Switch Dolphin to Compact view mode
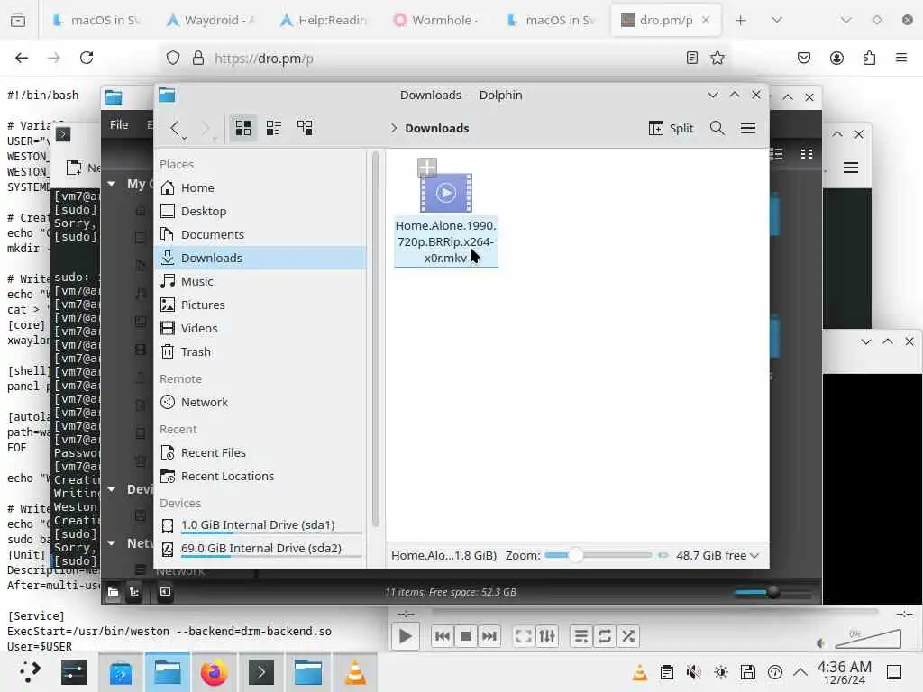Image resolution: width=923 pixels, height=692 pixels. click(x=274, y=128)
